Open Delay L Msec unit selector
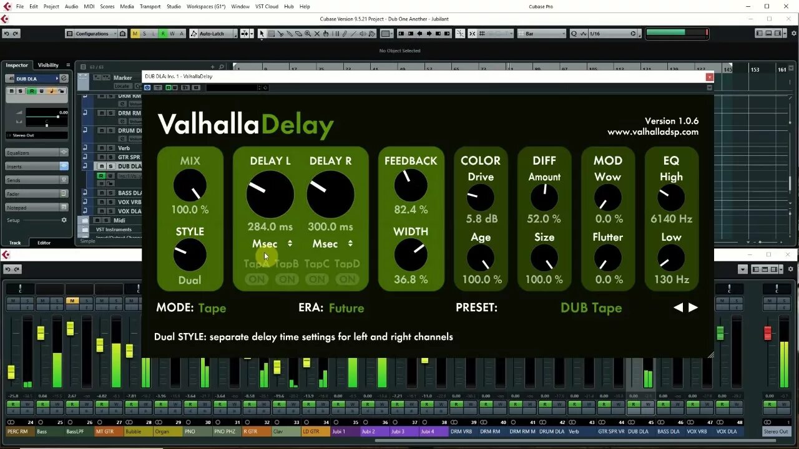Image resolution: width=799 pixels, height=449 pixels. [272, 244]
